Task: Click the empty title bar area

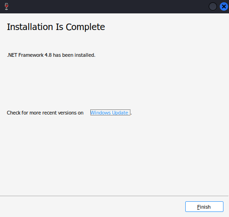Action: point(107,6)
